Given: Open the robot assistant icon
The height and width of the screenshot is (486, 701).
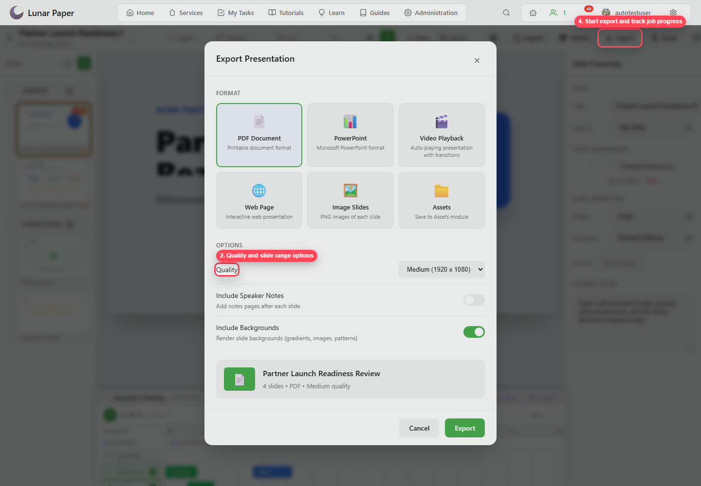Looking at the screenshot, I should (x=533, y=13).
